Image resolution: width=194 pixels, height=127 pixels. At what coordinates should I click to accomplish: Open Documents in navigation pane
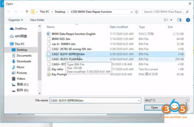(22, 56)
